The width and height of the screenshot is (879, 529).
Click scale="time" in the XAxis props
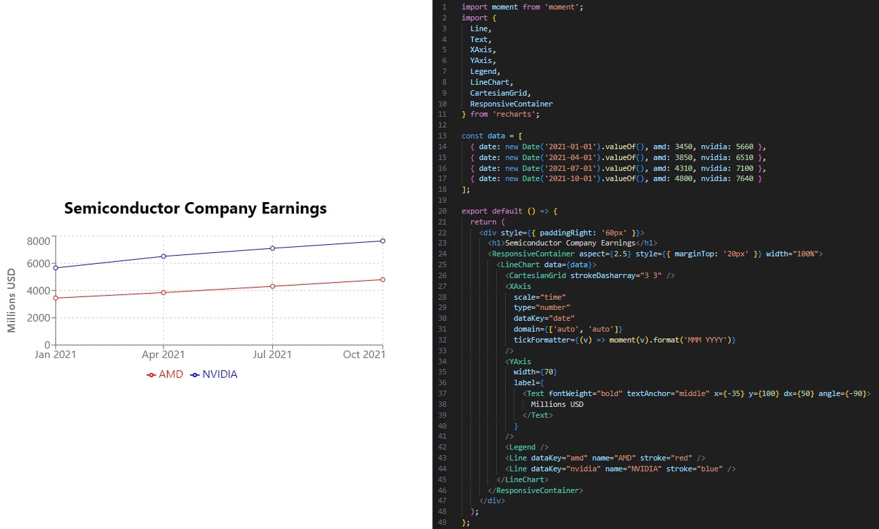tap(540, 296)
